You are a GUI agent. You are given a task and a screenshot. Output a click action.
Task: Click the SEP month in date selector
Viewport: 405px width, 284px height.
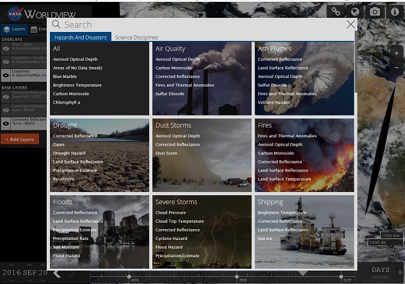[x=30, y=273]
